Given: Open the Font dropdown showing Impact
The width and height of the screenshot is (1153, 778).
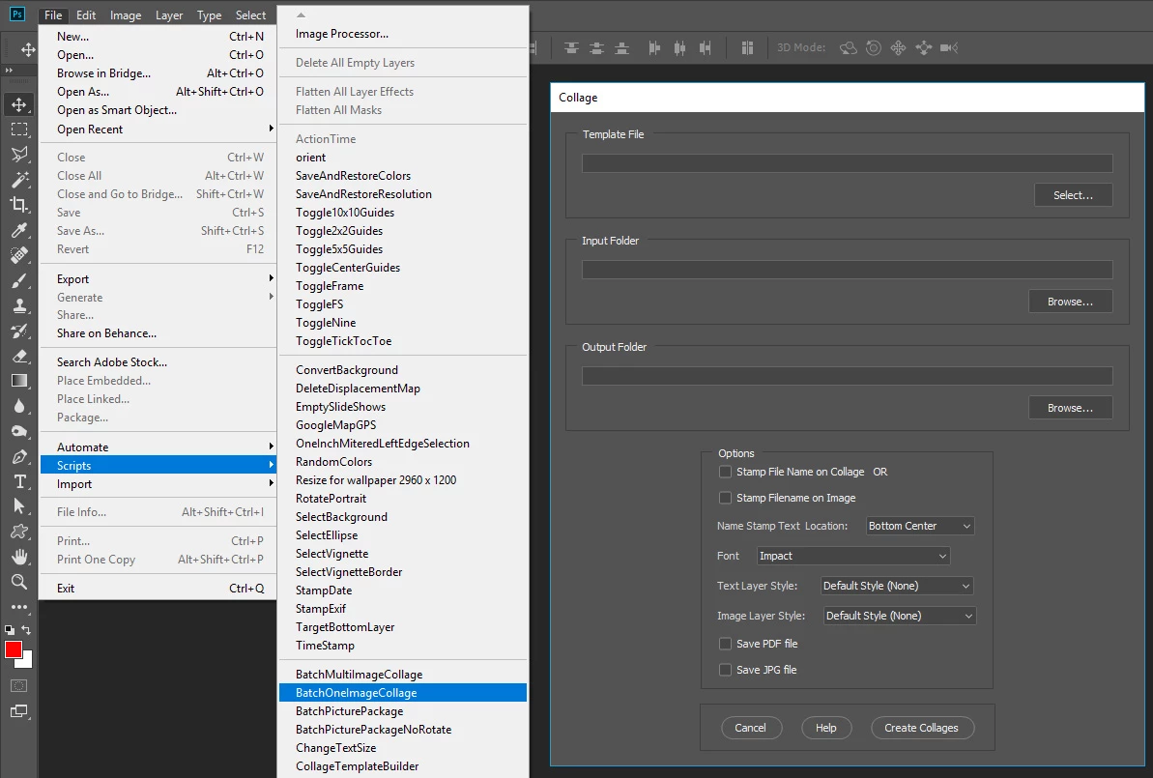Looking at the screenshot, I should [x=853, y=556].
